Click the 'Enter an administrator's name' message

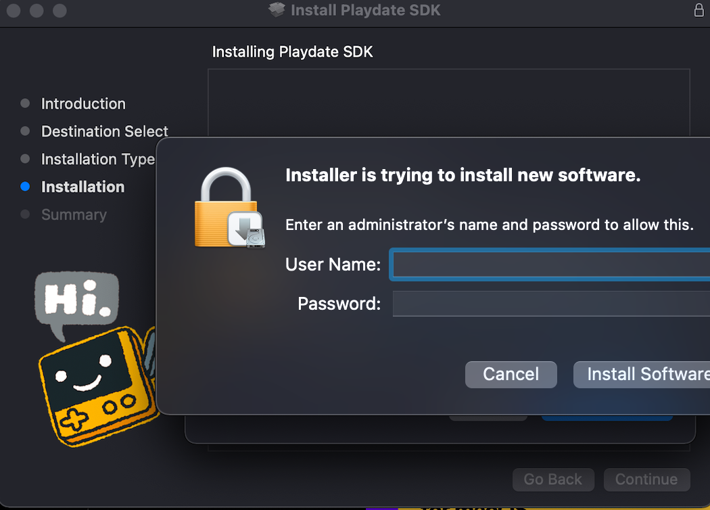pos(490,225)
